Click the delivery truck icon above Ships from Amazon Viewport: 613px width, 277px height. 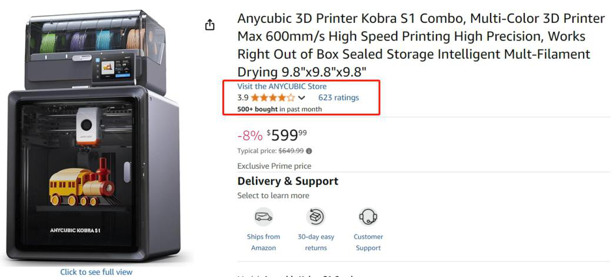click(x=264, y=218)
